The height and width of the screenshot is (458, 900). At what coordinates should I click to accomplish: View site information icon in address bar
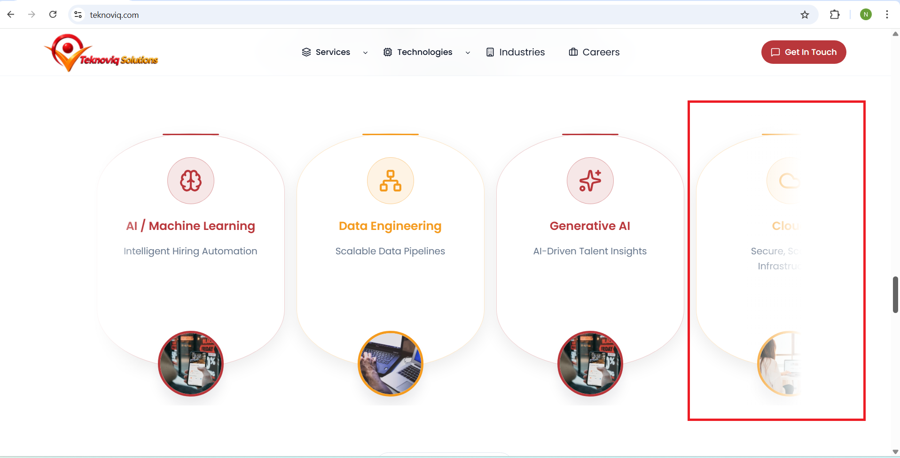(78, 15)
